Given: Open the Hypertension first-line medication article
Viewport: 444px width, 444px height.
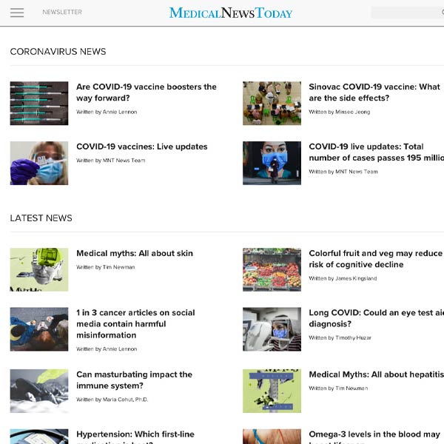Looking at the screenshot, I should tap(135, 437).
